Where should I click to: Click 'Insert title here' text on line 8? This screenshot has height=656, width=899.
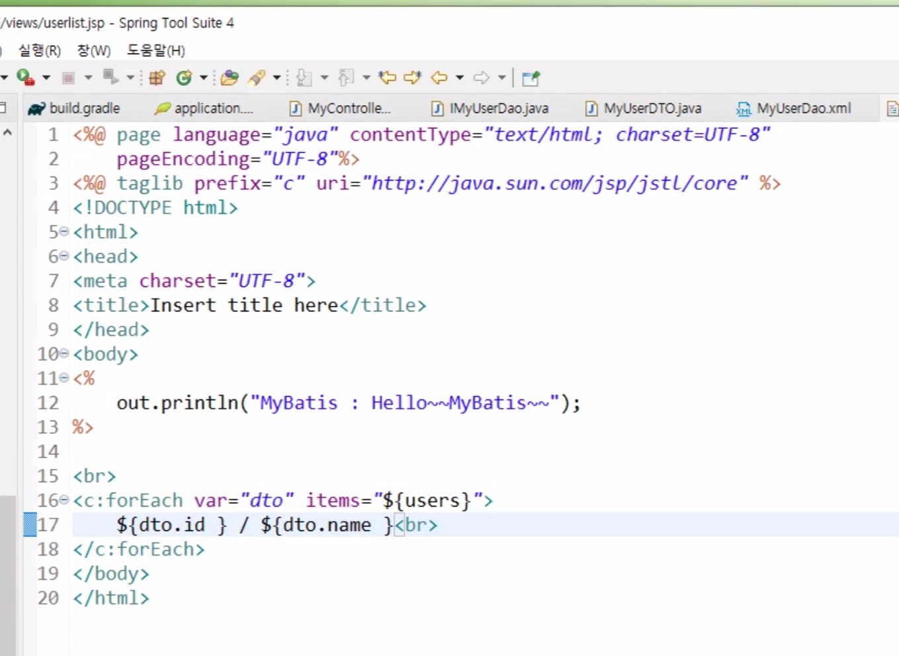pos(244,305)
